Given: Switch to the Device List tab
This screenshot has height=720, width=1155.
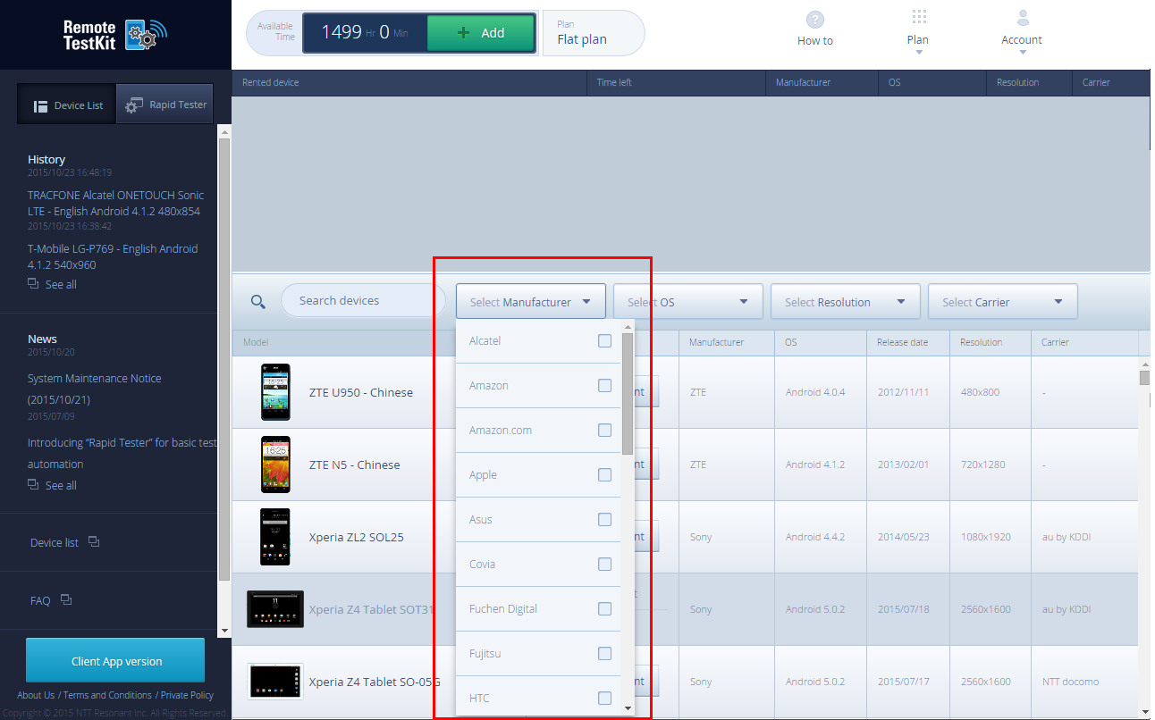Looking at the screenshot, I should coord(67,105).
